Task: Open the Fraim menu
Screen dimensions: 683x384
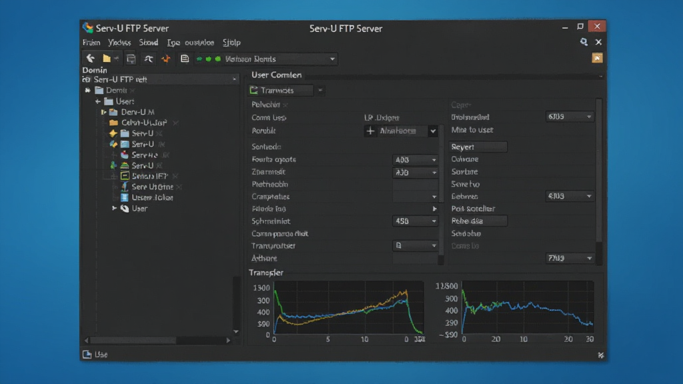Action: (91, 43)
